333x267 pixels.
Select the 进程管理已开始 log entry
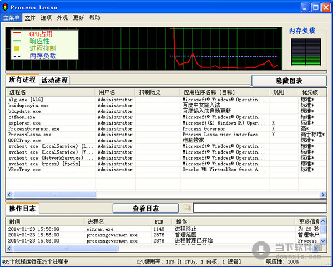pyautogui.click(x=163, y=241)
